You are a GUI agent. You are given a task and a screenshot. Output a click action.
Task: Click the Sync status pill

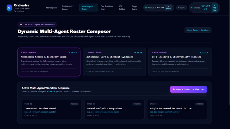coord(181,8)
